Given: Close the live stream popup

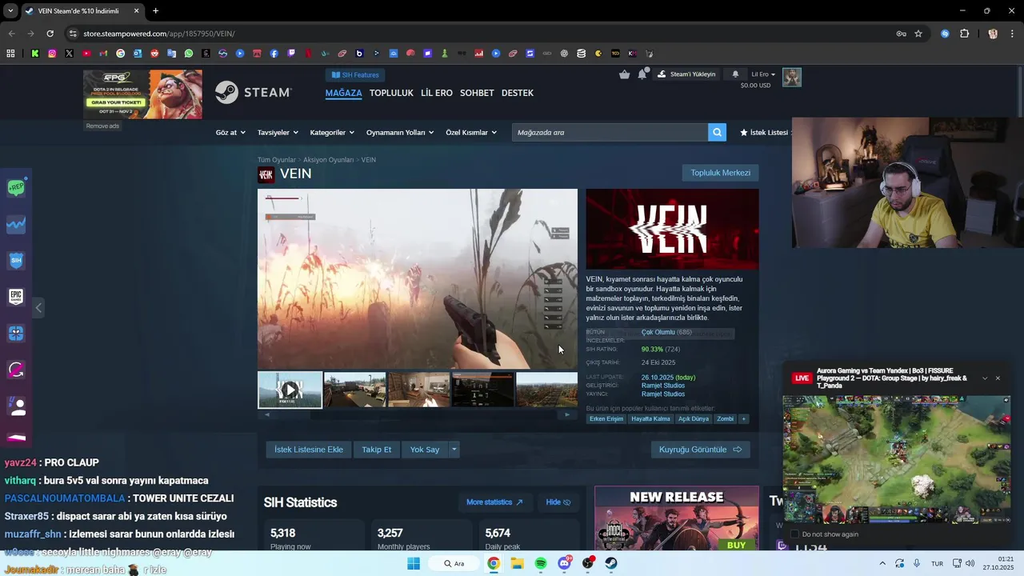Looking at the screenshot, I should click(x=998, y=378).
